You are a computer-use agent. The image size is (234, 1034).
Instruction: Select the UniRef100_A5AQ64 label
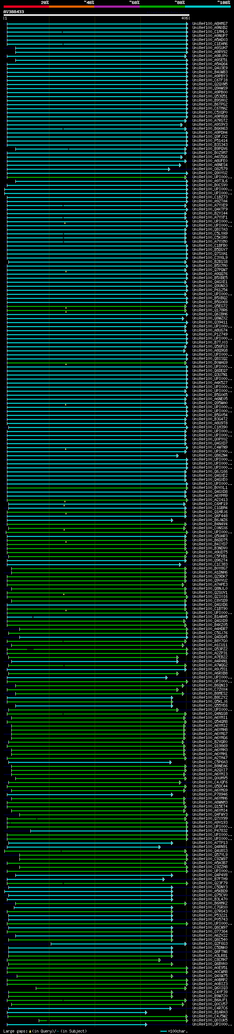210,64
